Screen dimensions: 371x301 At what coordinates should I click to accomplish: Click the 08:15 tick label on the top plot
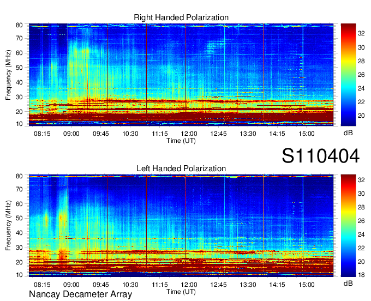(x=42, y=134)
